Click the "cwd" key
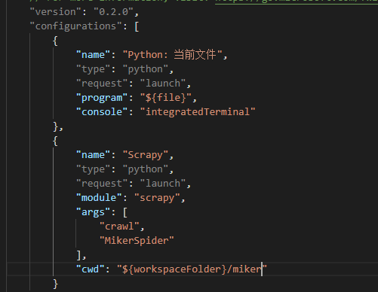 90,269
